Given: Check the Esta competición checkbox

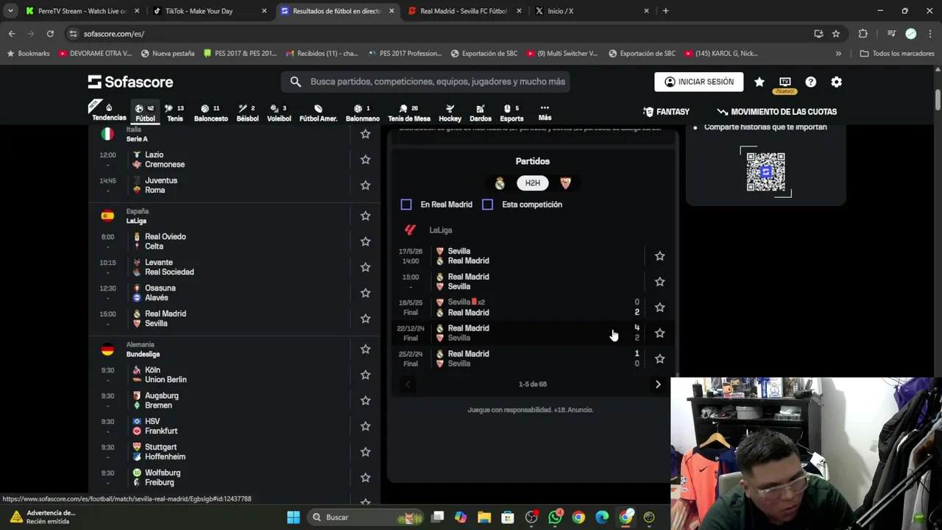Looking at the screenshot, I should (487, 205).
